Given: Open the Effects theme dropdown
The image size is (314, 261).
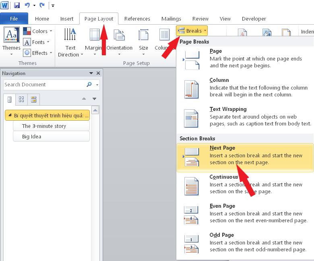Looking at the screenshot, I should (x=36, y=53).
